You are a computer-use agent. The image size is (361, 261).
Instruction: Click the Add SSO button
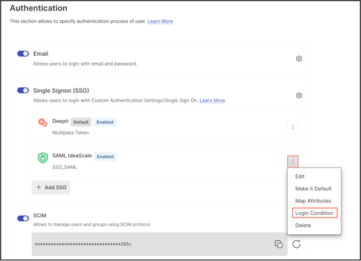pos(51,188)
